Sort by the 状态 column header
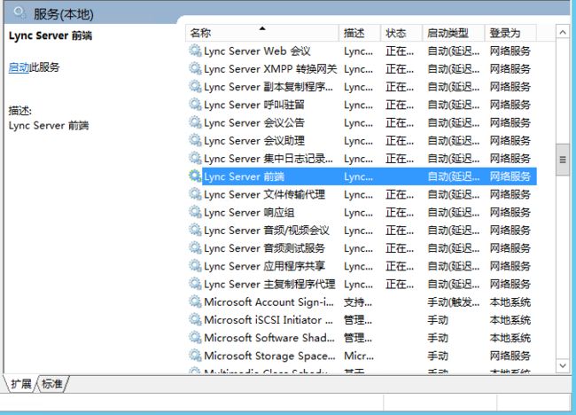The image size is (576, 415). [x=401, y=33]
